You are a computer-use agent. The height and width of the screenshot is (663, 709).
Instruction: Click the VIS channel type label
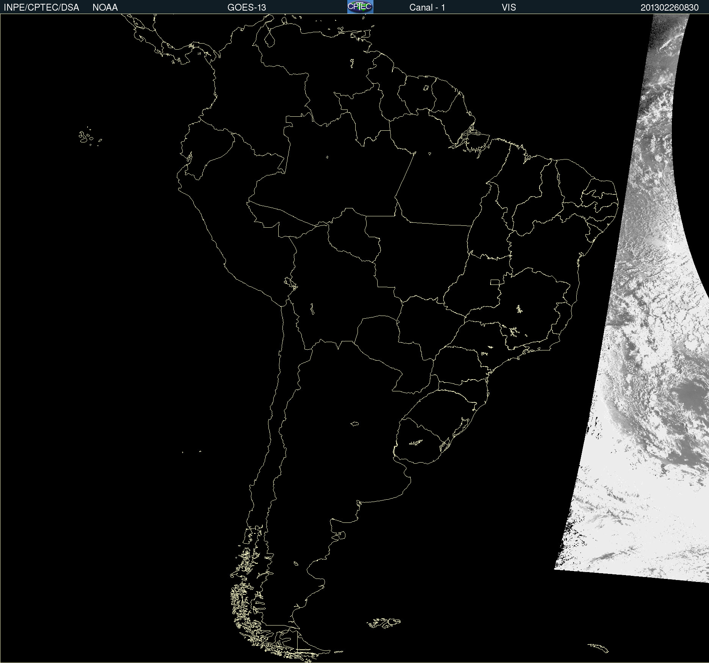[x=508, y=8]
